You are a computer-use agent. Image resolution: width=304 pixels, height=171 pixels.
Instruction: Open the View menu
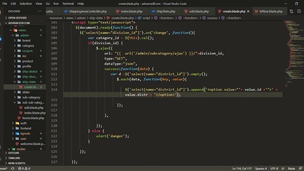pyautogui.click(x=39, y=4)
